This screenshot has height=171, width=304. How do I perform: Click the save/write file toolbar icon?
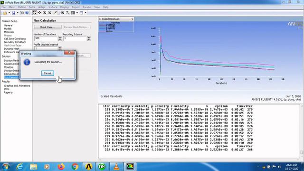[14, 13]
